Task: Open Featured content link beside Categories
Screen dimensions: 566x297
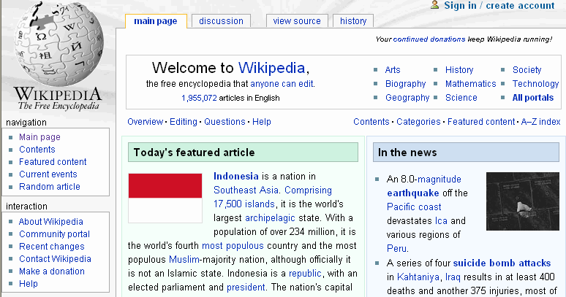Action: click(481, 122)
